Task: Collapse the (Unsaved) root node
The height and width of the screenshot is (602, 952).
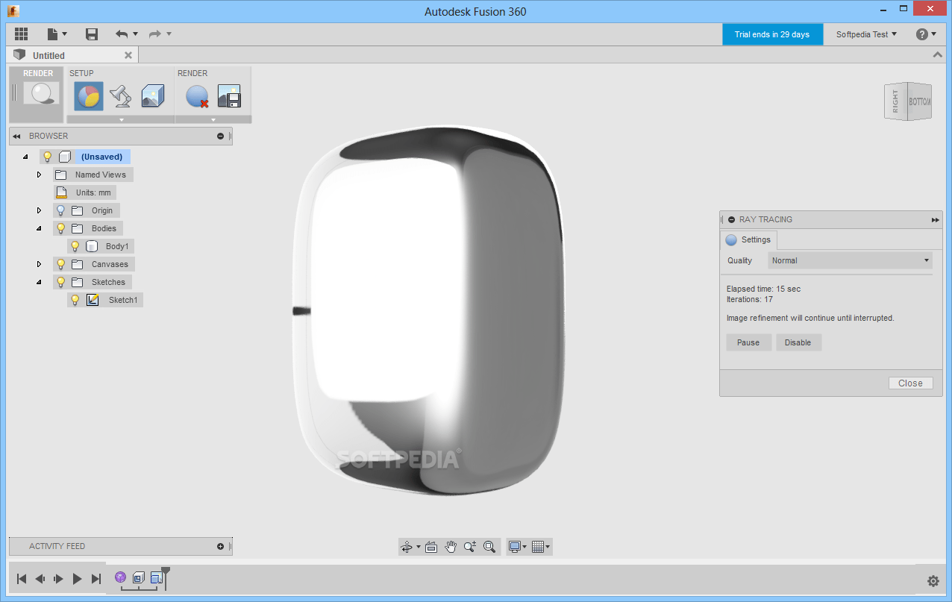Action: [x=25, y=157]
